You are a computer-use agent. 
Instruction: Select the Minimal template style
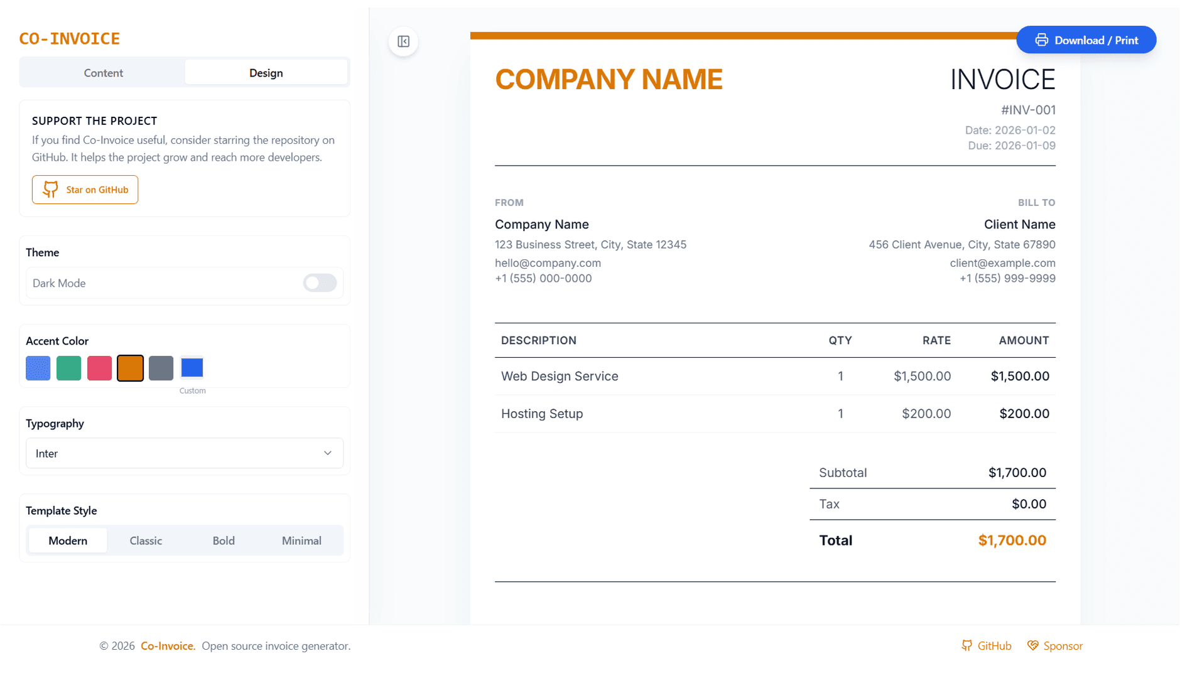301,540
